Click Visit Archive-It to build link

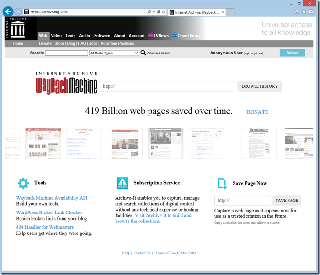tap(153, 218)
